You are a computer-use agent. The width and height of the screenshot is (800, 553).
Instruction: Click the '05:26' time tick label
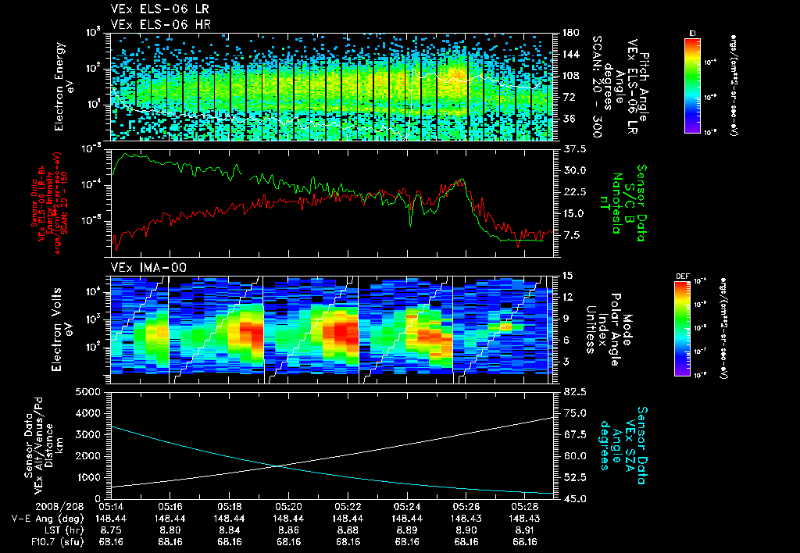click(466, 507)
